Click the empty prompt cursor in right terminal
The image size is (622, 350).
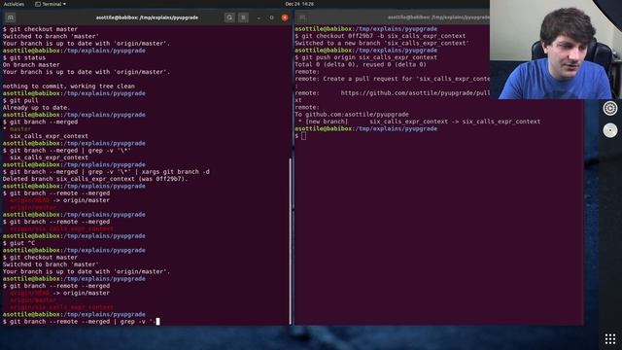(x=303, y=136)
